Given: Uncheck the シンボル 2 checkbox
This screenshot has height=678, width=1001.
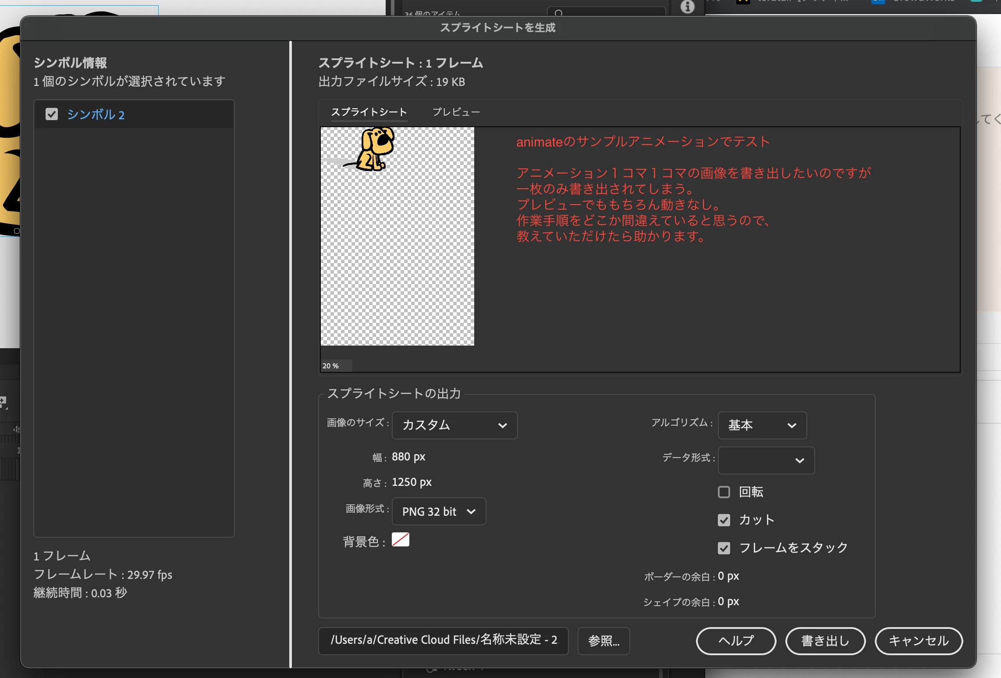Looking at the screenshot, I should pos(52,114).
